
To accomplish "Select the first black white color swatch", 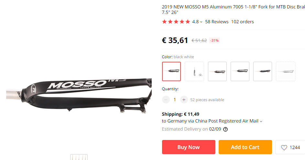I will click(171, 71).
